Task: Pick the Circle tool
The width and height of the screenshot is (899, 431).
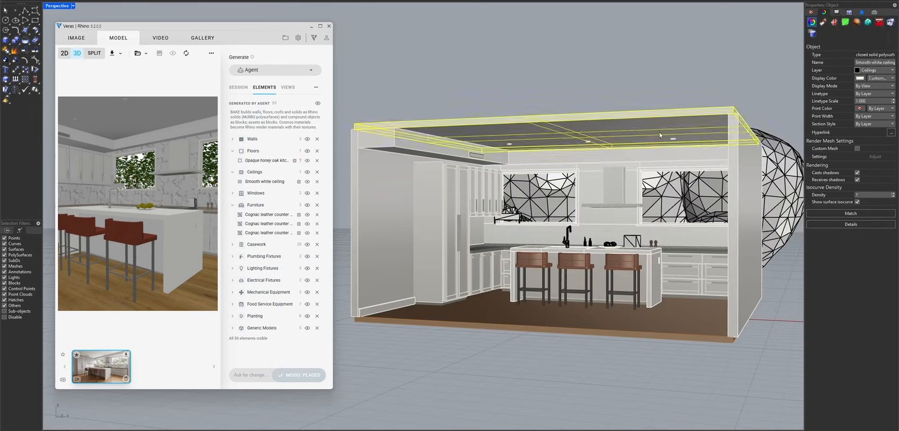Action: [6, 20]
